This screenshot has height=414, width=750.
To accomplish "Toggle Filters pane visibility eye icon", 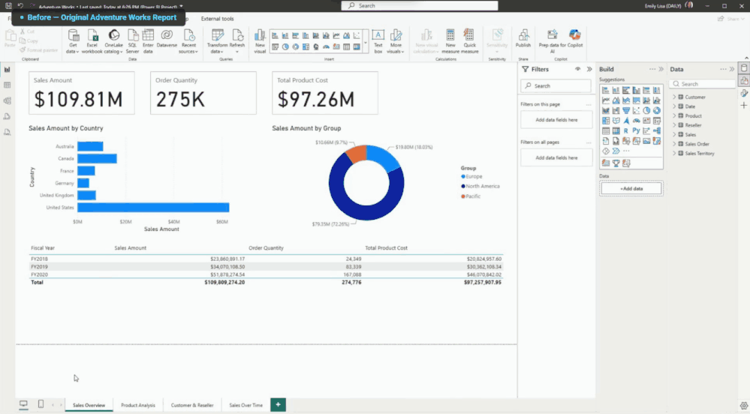I will pyautogui.click(x=578, y=69).
